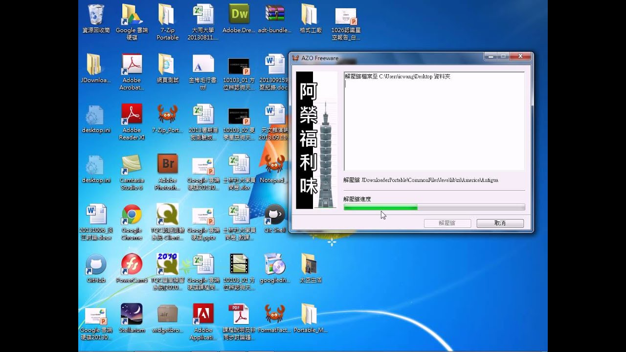The image size is (626, 352).
Task: Click the 取消 cancel button
Action: click(500, 223)
